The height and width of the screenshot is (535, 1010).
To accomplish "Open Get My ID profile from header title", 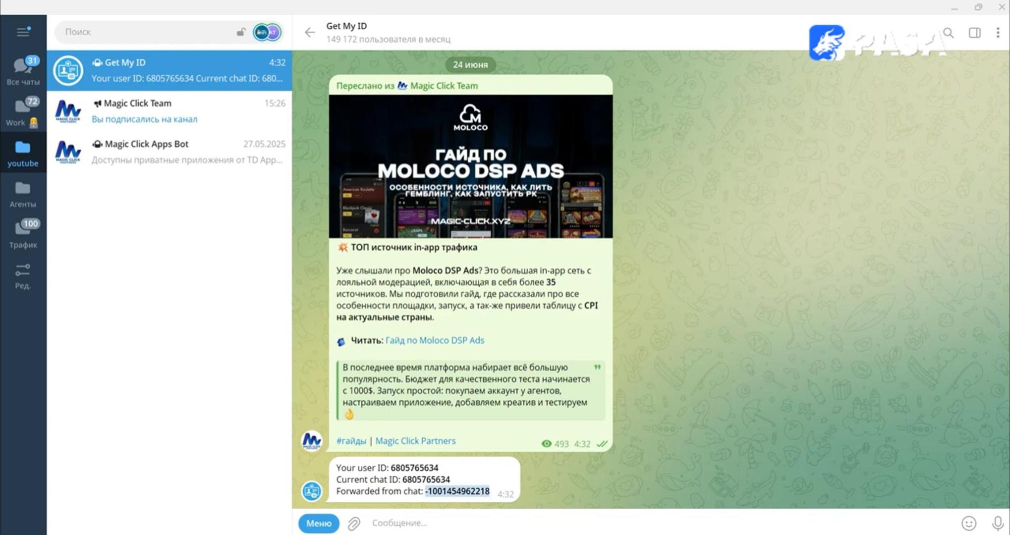I will tap(346, 26).
